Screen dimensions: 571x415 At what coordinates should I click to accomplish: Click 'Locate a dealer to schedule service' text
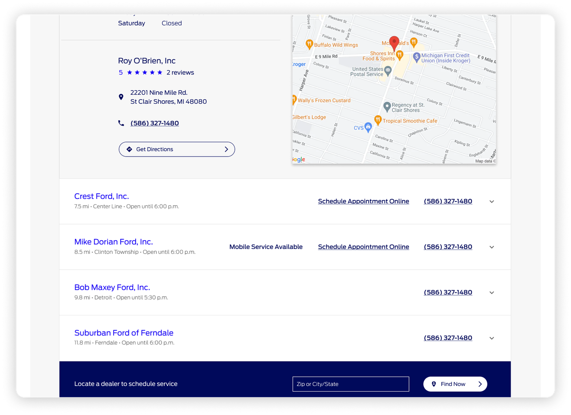click(126, 384)
